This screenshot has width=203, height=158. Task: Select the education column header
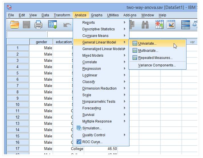tap(63, 42)
